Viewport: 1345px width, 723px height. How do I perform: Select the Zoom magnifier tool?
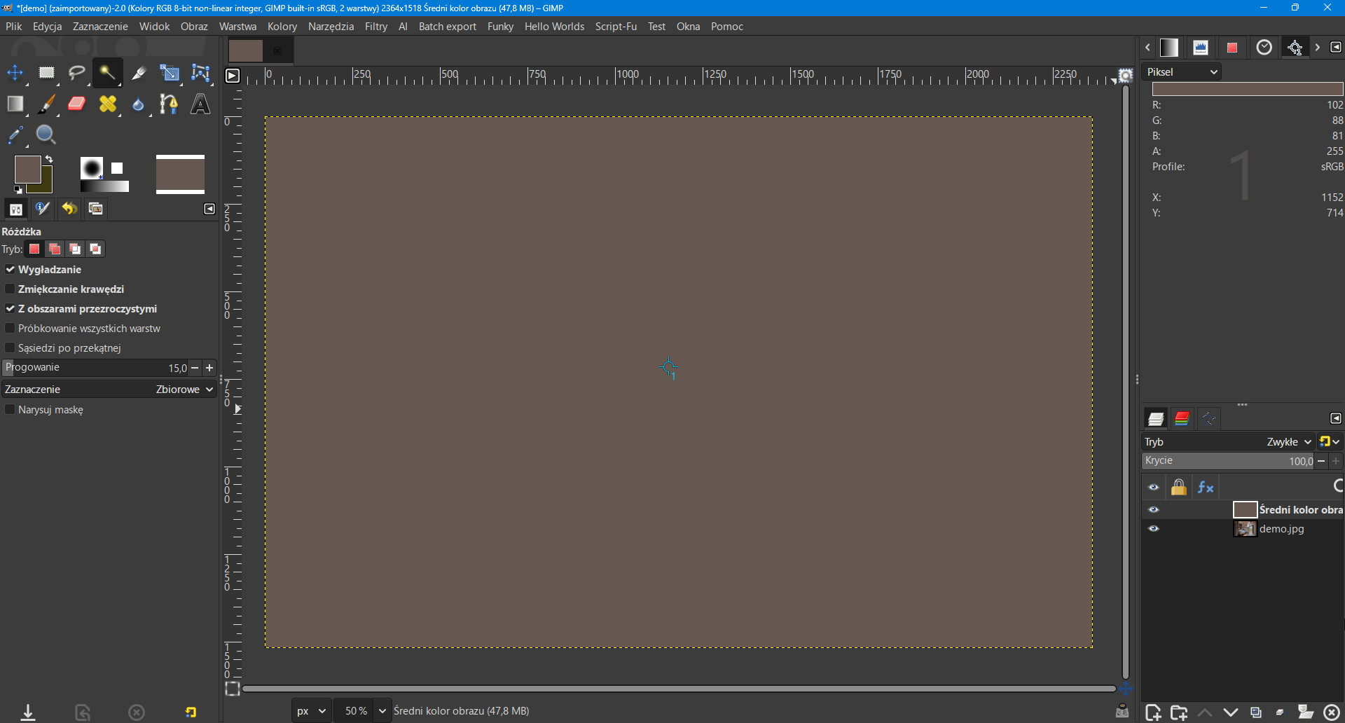point(46,135)
